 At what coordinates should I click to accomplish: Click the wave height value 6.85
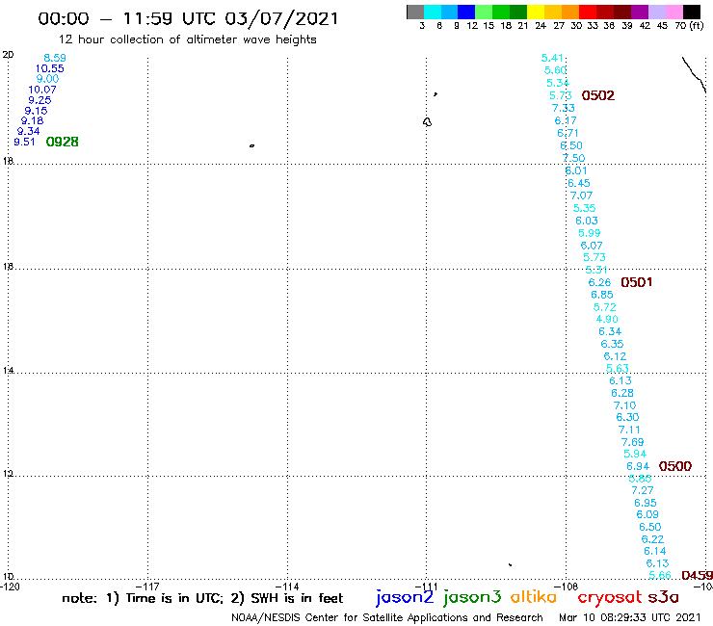(x=602, y=295)
